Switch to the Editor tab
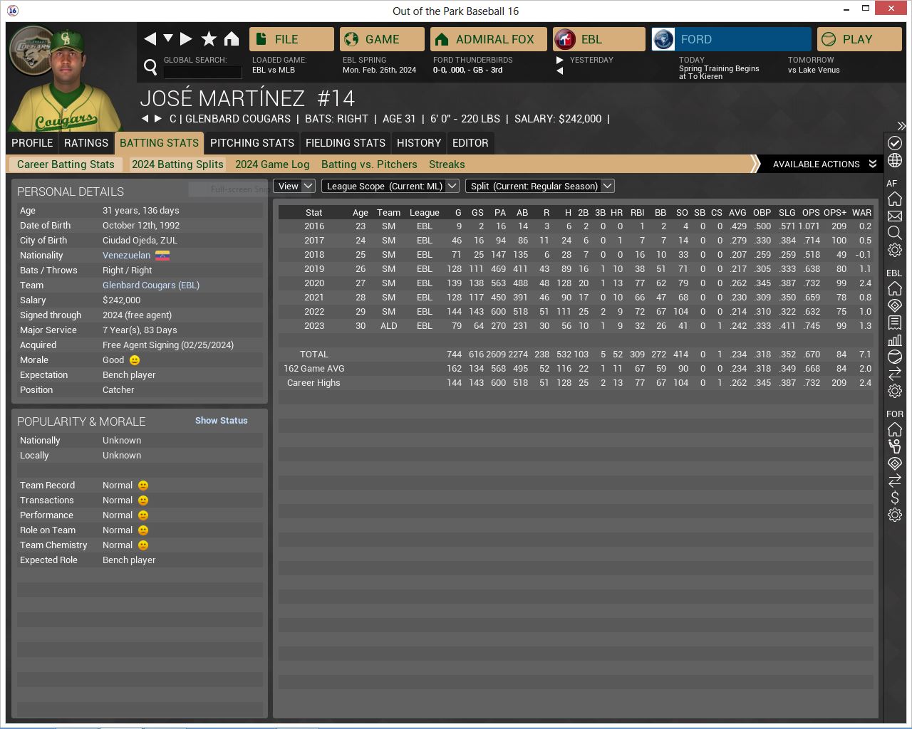 (470, 143)
